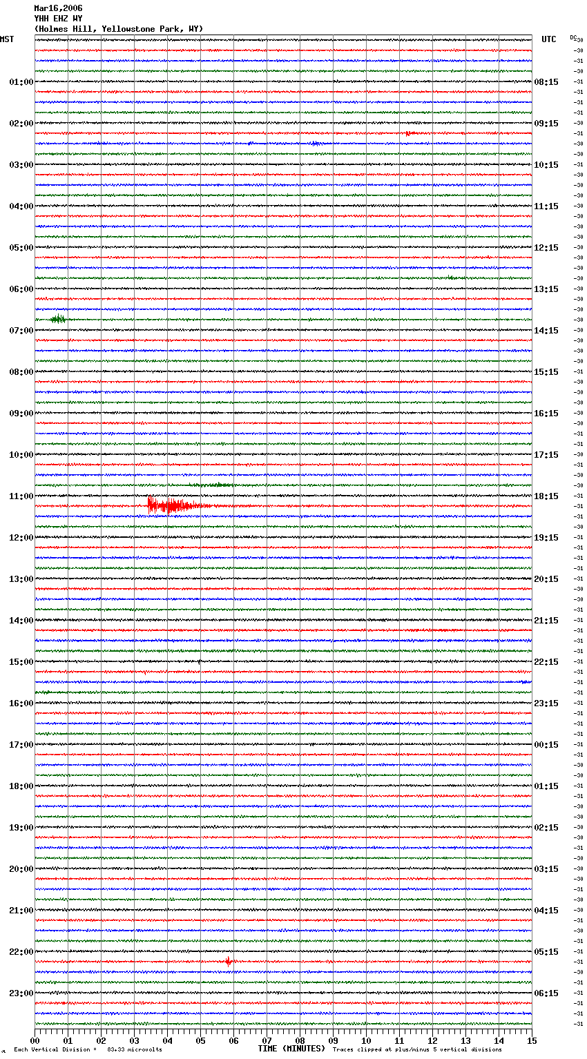587x1059 pixels.
Task: Click the 01:00 MST hour label
Action: coord(21,82)
